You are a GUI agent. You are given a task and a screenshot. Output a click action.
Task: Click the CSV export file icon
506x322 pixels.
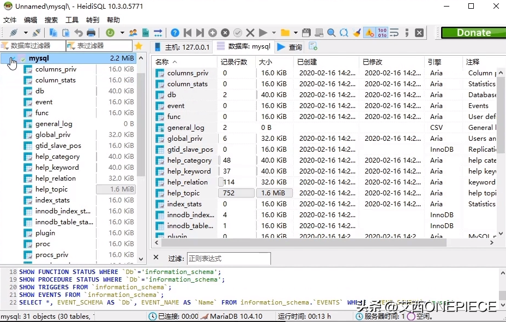pyautogui.click(x=146, y=33)
